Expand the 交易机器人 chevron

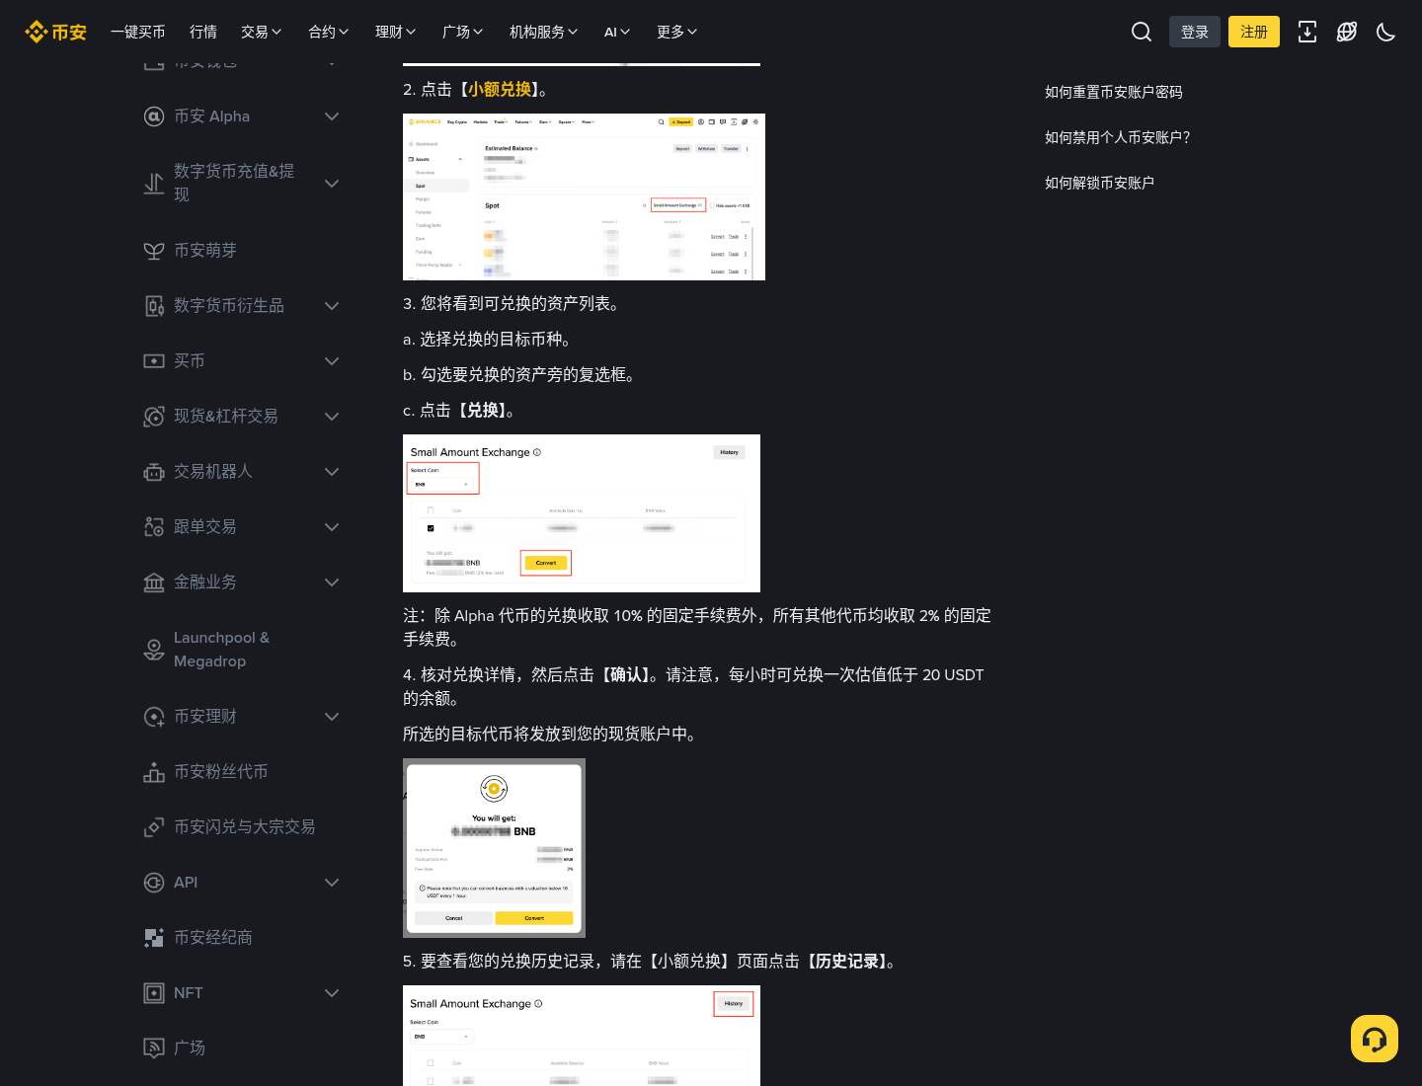(332, 472)
